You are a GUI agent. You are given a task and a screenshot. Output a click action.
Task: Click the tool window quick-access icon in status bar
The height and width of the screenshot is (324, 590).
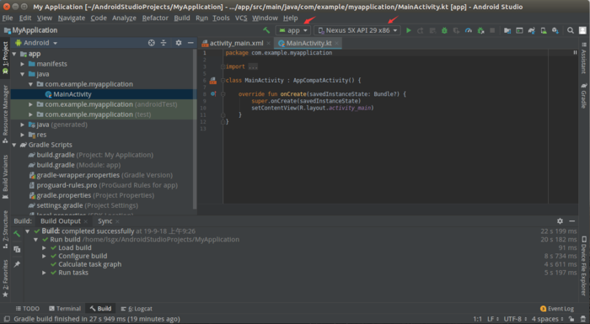7,319
